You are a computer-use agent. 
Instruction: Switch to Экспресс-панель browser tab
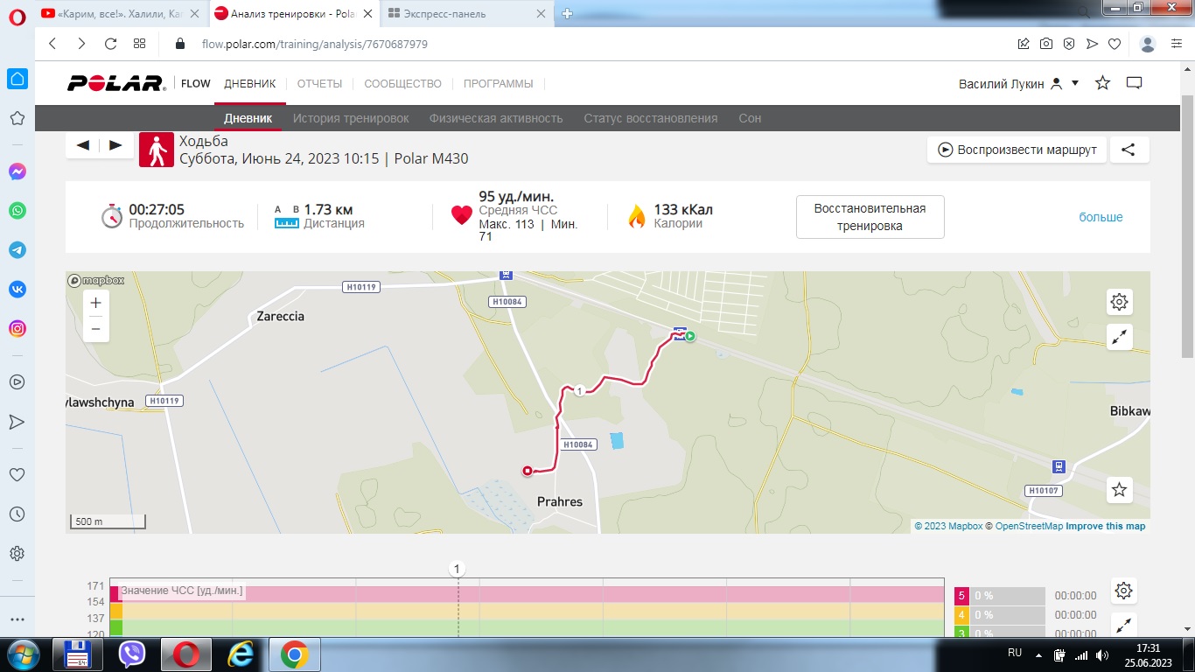coord(467,13)
